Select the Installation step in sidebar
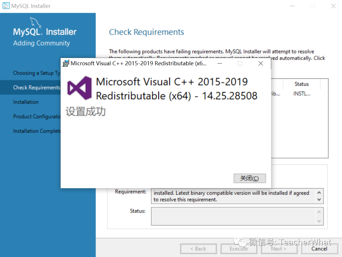 click(26, 102)
